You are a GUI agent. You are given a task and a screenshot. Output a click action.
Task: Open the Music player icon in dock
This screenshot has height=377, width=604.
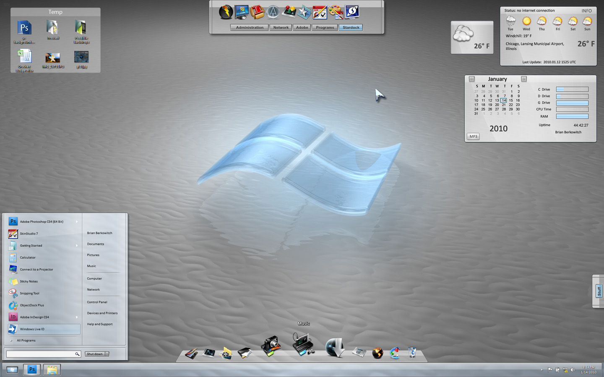pos(304,344)
